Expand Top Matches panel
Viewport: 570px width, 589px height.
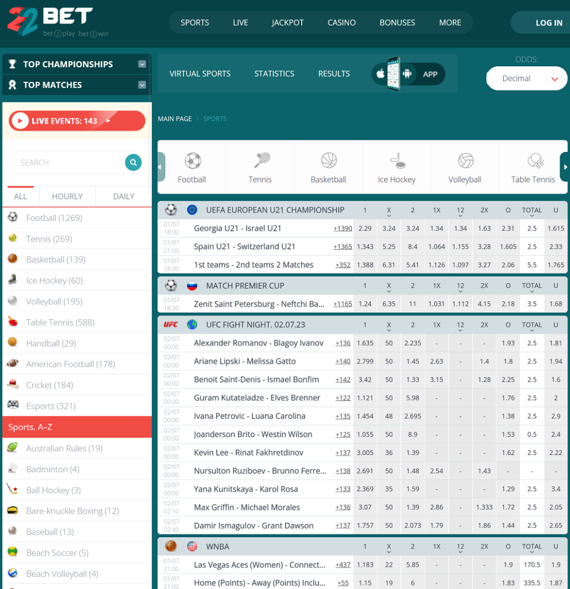click(x=142, y=85)
